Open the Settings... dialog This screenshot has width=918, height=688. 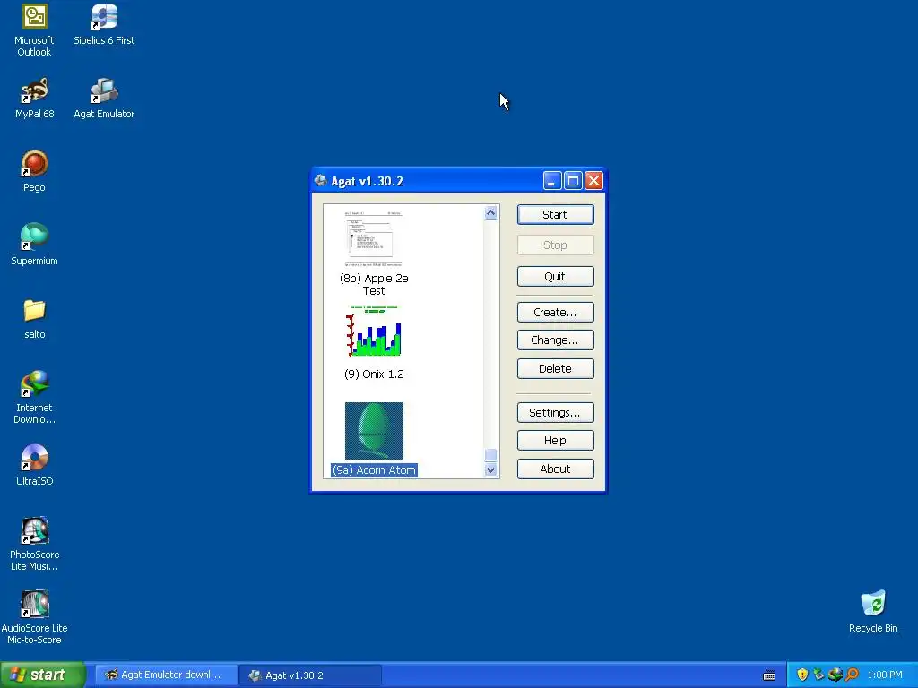pos(555,412)
